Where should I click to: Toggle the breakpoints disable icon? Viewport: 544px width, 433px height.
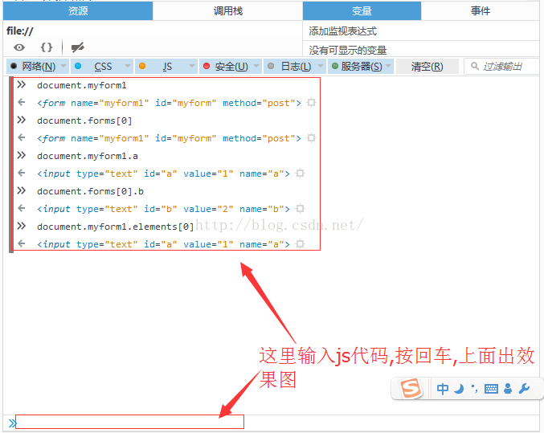point(78,47)
